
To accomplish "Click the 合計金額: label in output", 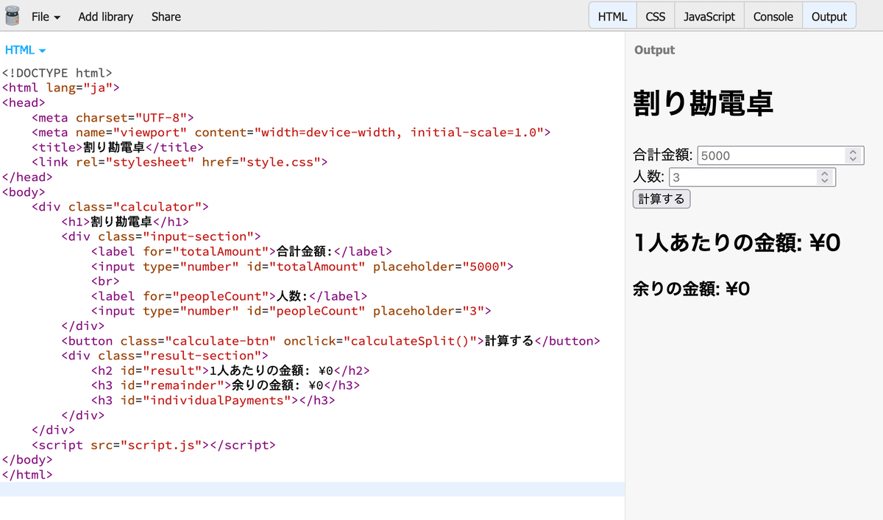I will 663,155.
